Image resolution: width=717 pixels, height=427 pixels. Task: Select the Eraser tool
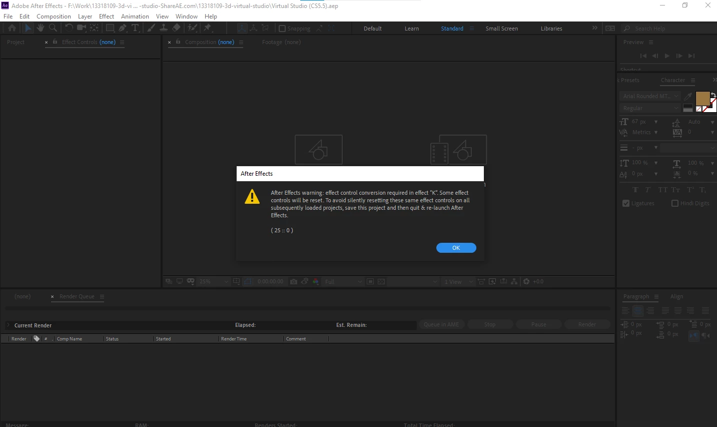pyautogui.click(x=176, y=28)
